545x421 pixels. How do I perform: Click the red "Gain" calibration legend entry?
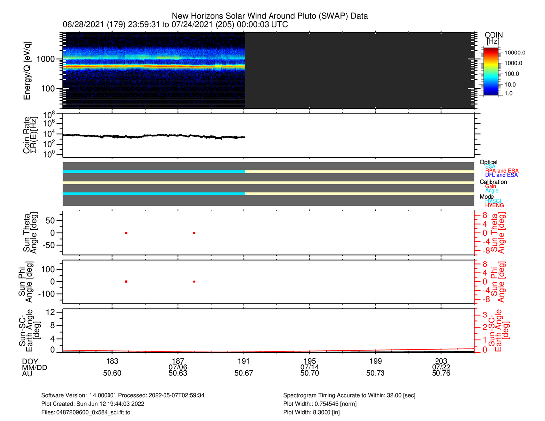pyautogui.click(x=491, y=186)
